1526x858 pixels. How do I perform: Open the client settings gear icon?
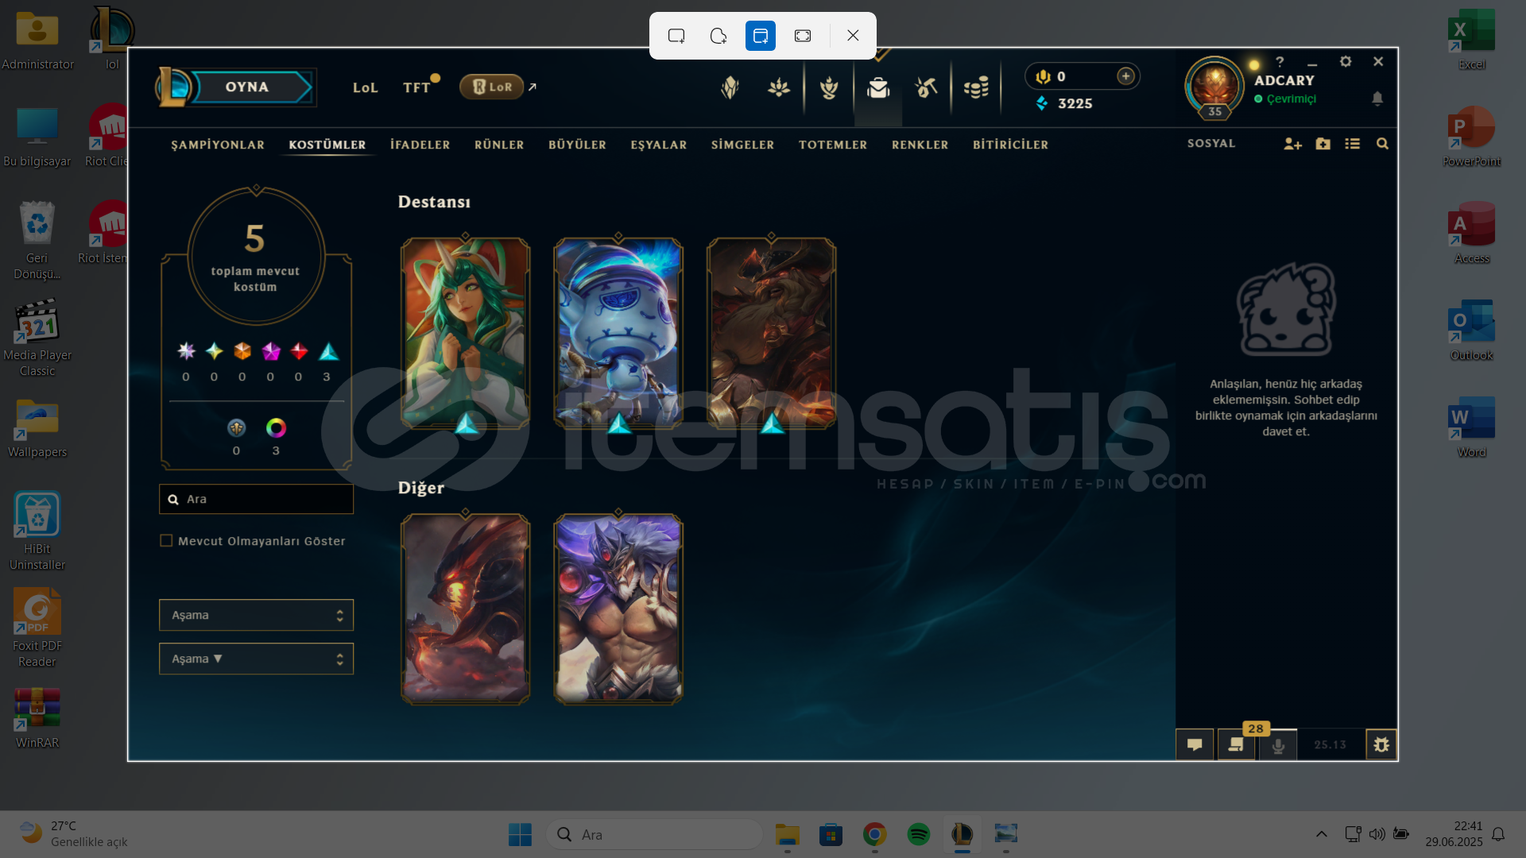[x=1346, y=62]
